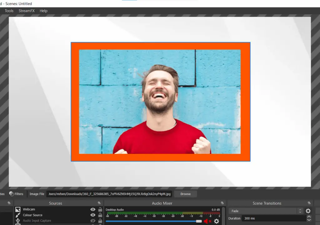
Task: Open Filters for the selected source
Action: click(x=16, y=194)
